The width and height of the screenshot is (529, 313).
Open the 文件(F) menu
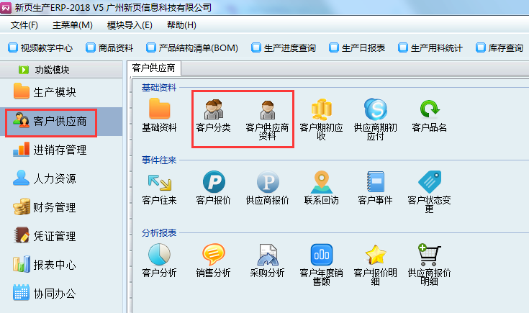[x=24, y=25]
